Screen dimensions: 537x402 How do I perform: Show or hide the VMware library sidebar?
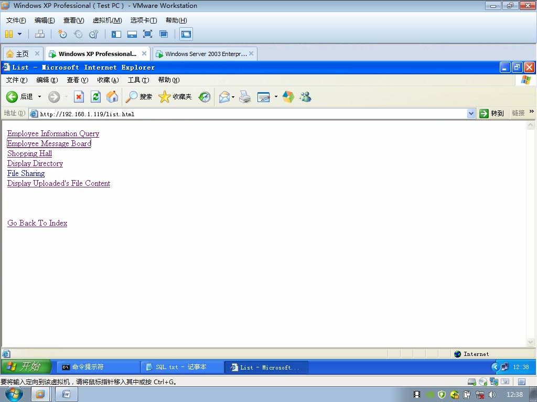116,34
